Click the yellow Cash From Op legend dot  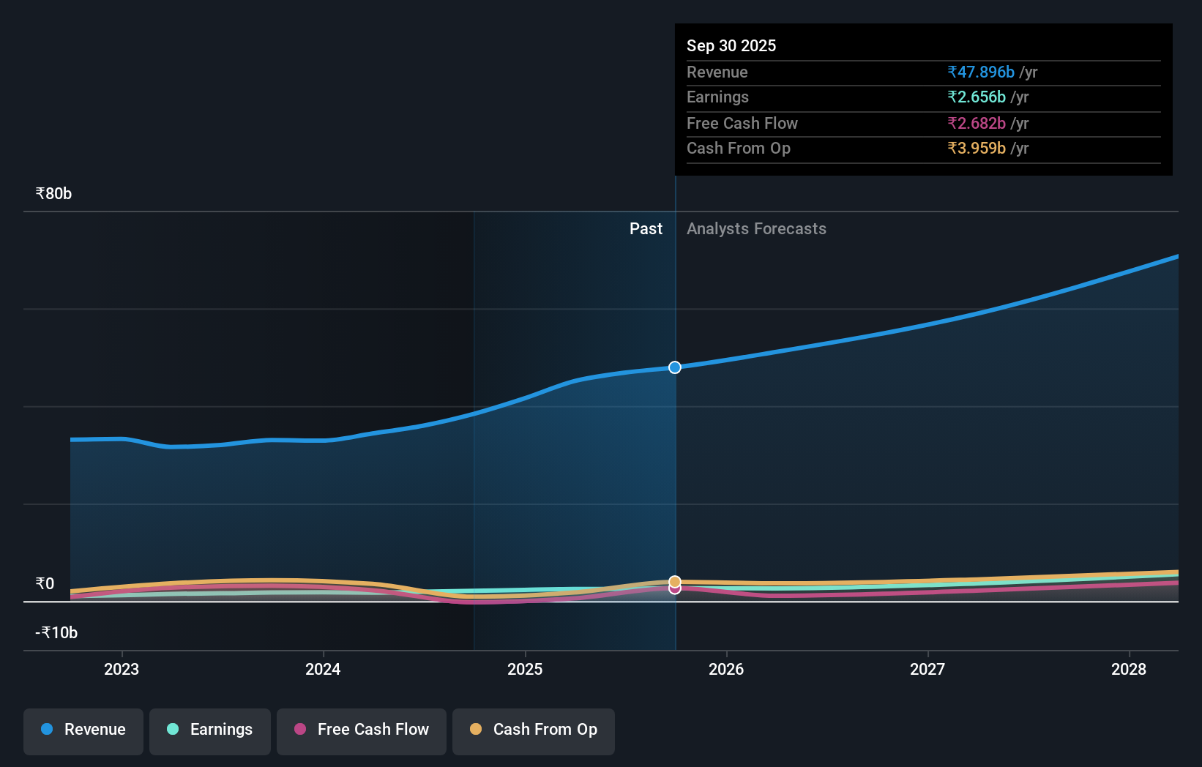pos(477,730)
